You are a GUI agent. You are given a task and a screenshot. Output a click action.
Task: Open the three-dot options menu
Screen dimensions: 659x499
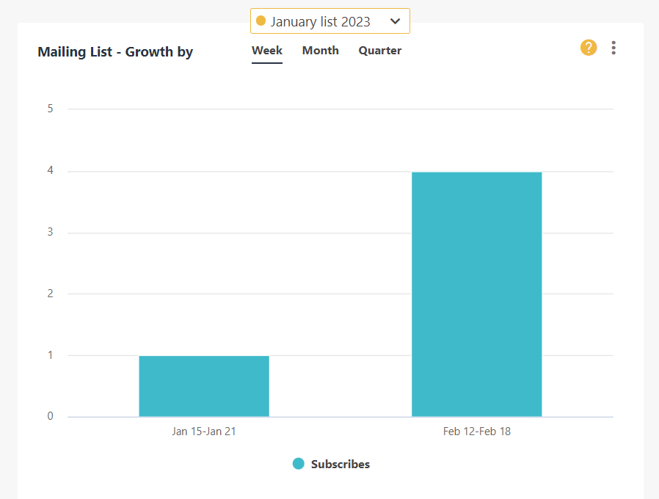click(x=614, y=47)
